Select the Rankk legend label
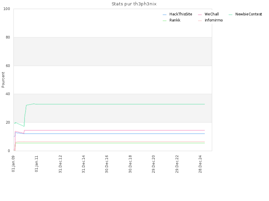The height and width of the screenshot is (201, 269). pyautogui.click(x=175, y=20)
